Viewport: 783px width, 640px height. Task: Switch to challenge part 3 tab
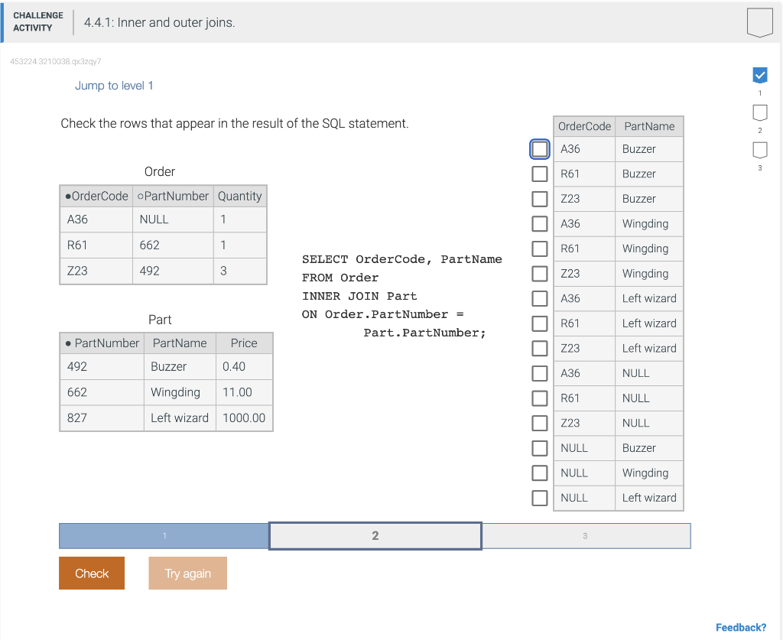[586, 535]
